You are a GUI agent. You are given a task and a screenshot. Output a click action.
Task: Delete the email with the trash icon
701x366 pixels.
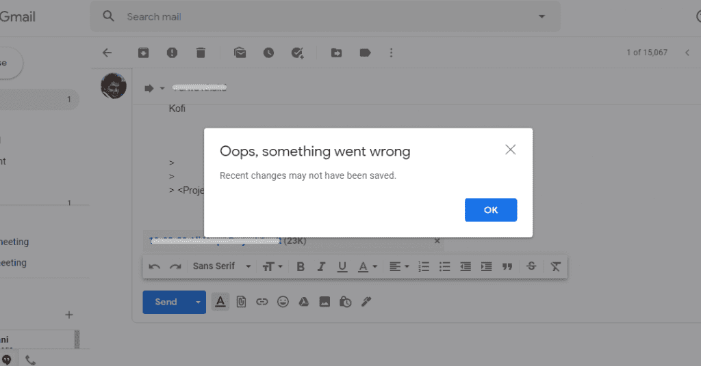click(200, 53)
